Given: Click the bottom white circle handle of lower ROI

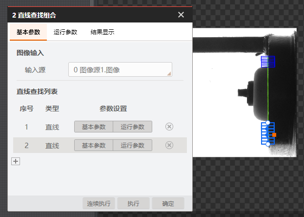Looking at the screenshot, I should coord(268,144).
